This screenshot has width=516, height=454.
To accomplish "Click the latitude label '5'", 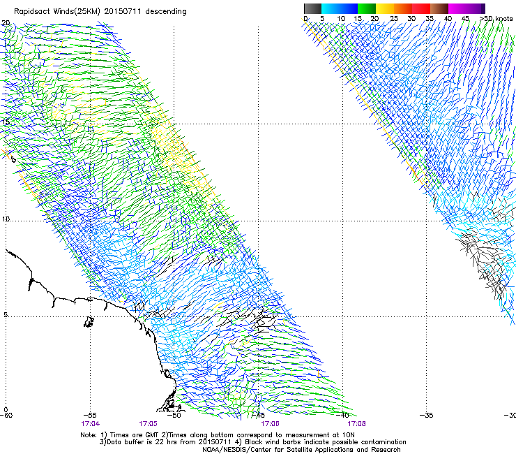I will click(x=6, y=314).
